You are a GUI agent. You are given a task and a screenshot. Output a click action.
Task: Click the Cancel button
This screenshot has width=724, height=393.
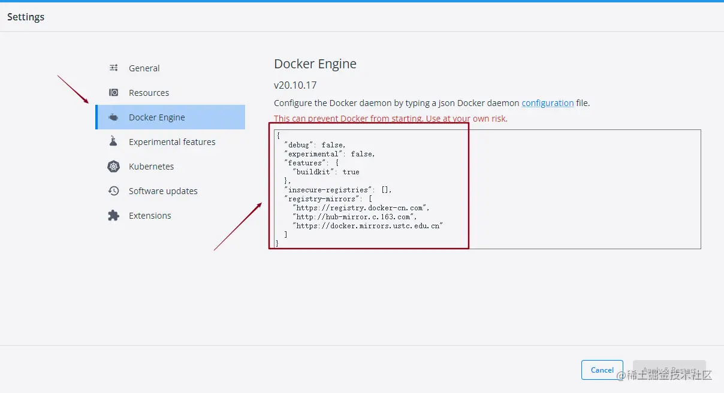pos(602,370)
